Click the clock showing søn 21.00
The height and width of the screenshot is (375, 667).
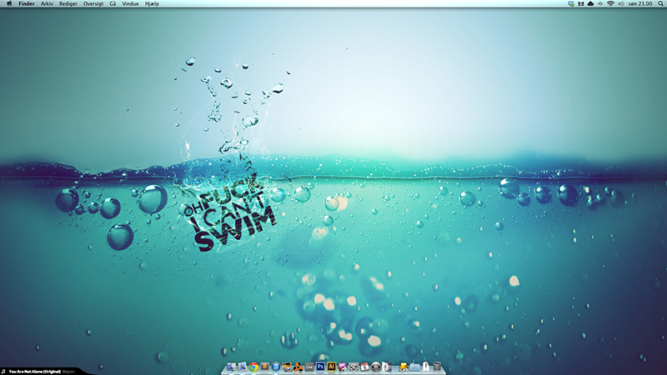click(x=640, y=3)
